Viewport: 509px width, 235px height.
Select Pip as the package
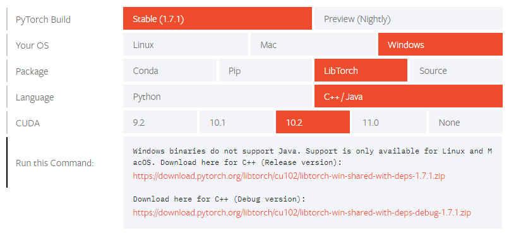point(265,70)
